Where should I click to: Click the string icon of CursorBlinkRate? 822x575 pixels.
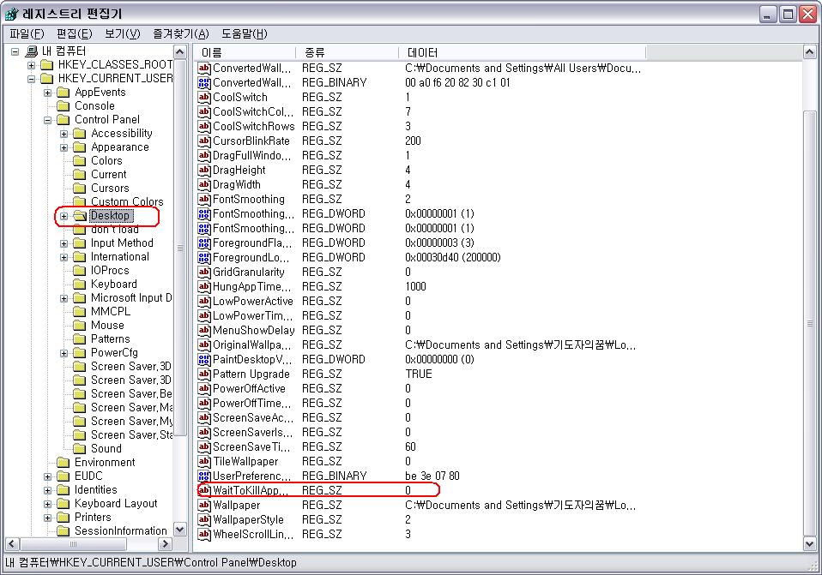(204, 141)
